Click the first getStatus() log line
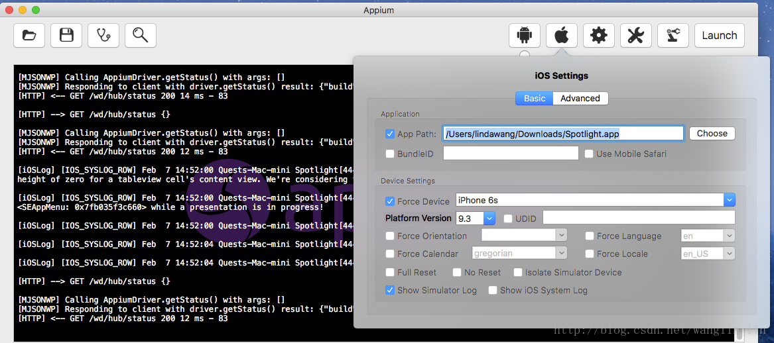 coord(151,77)
